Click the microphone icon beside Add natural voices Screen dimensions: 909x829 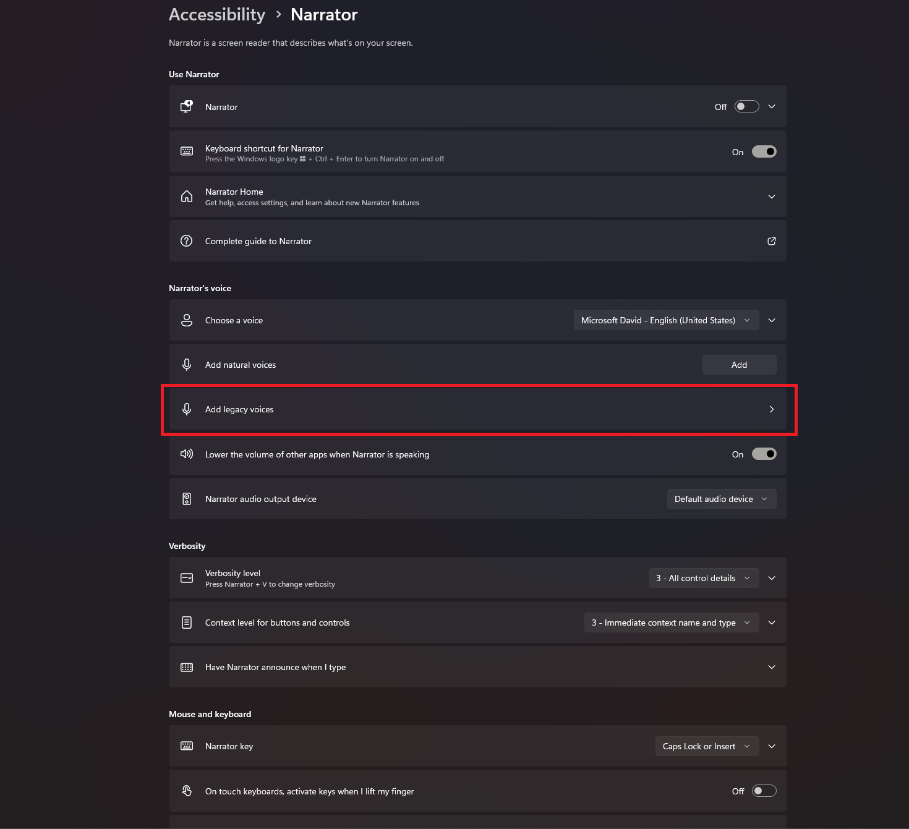pos(186,365)
